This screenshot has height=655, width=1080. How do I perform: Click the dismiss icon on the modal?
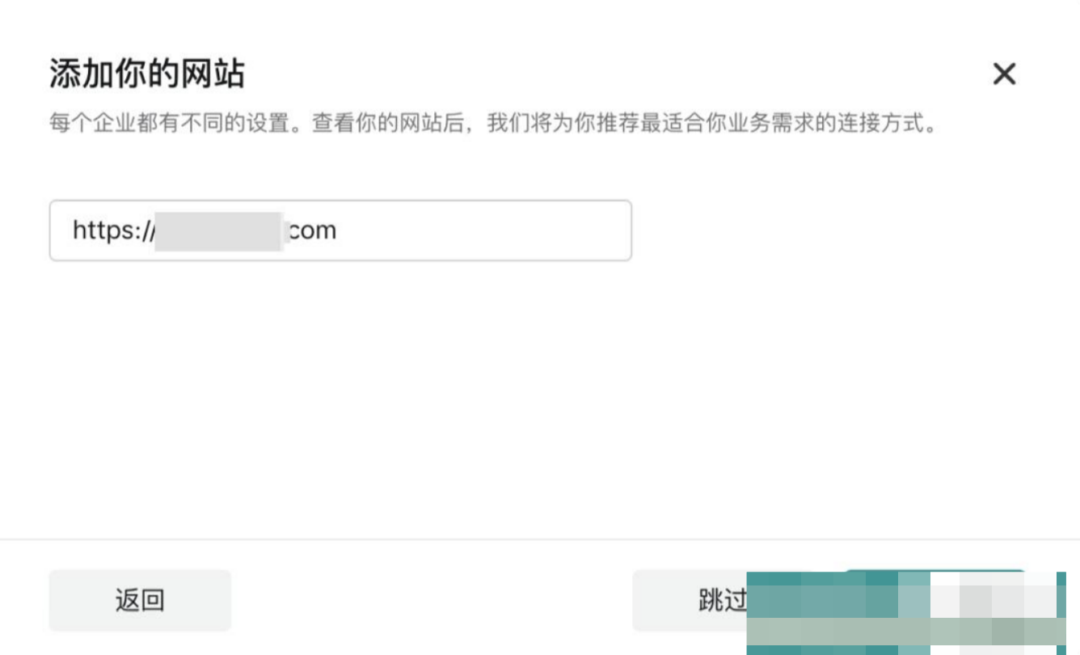coord(1004,74)
